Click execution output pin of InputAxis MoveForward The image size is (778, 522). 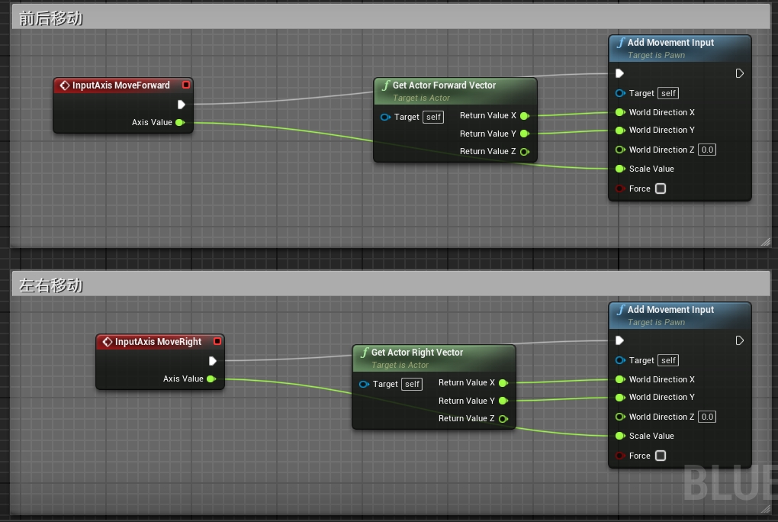pyautogui.click(x=182, y=105)
